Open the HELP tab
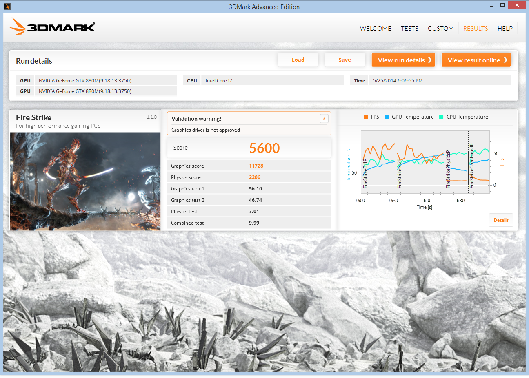 pyautogui.click(x=505, y=28)
